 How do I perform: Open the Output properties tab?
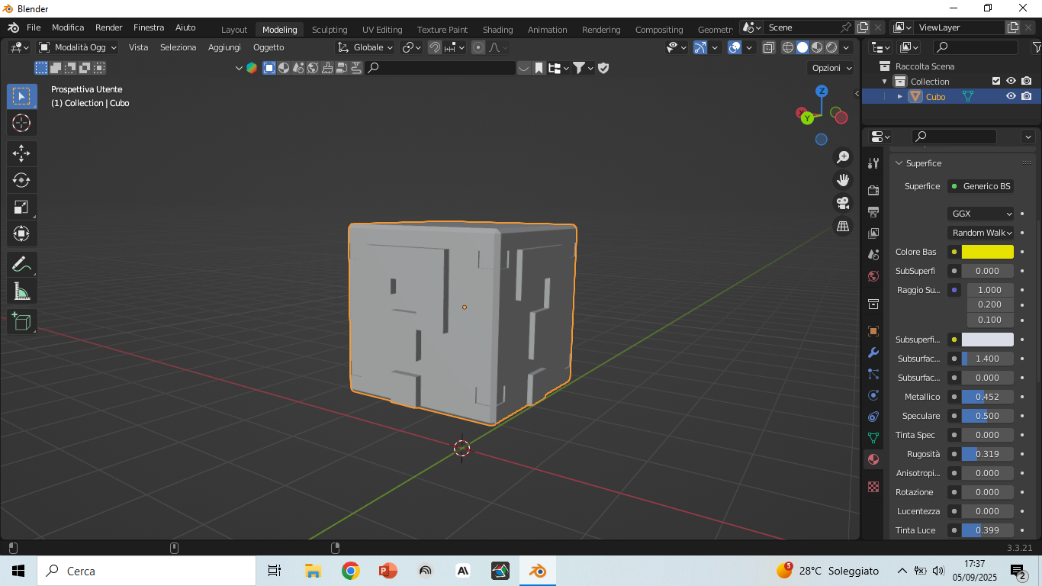(873, 211)
